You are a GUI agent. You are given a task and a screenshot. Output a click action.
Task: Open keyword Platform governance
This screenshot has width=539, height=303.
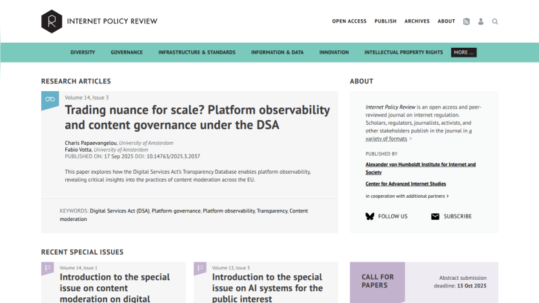176,211
